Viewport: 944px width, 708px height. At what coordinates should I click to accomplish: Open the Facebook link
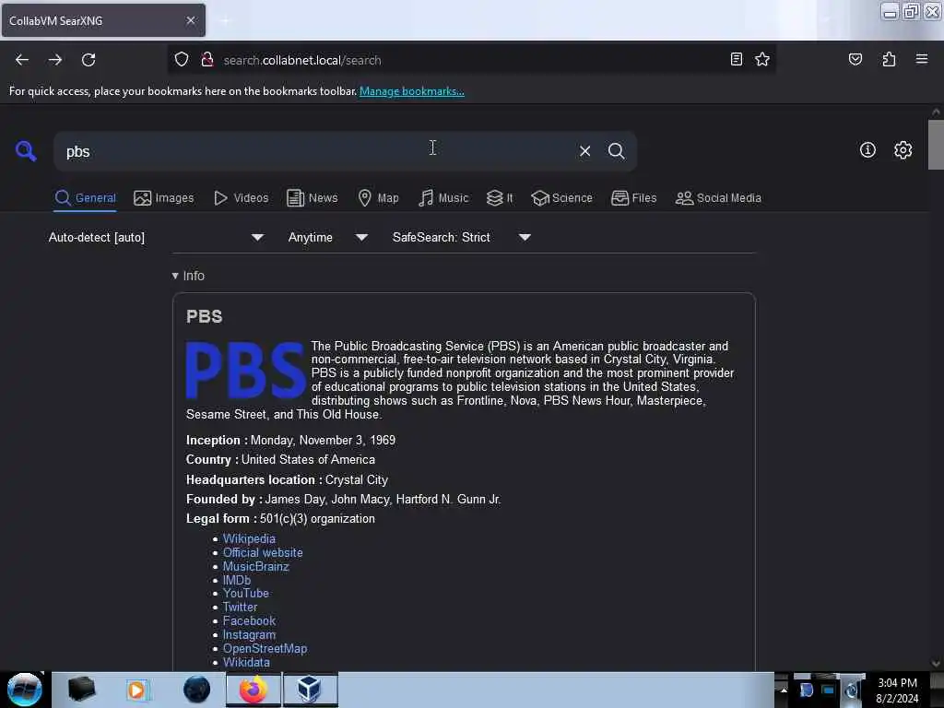(249, 620)
